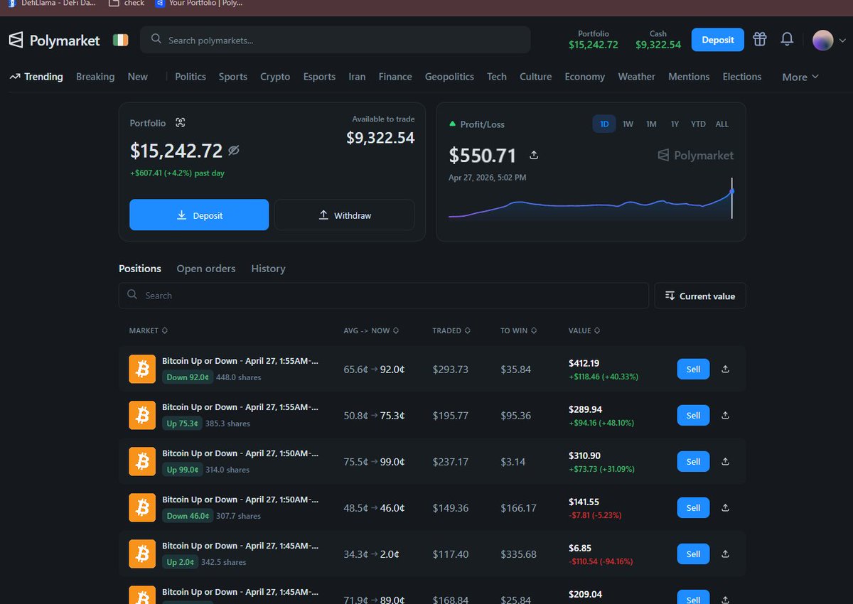This screenshot has width=853, height=604.
Task: Select the 1Y profit/loss range
Action: [x=675, y=124]
